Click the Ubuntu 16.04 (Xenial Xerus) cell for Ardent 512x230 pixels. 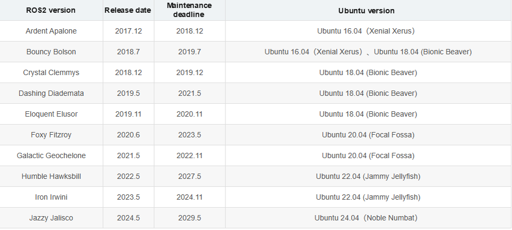368,31
